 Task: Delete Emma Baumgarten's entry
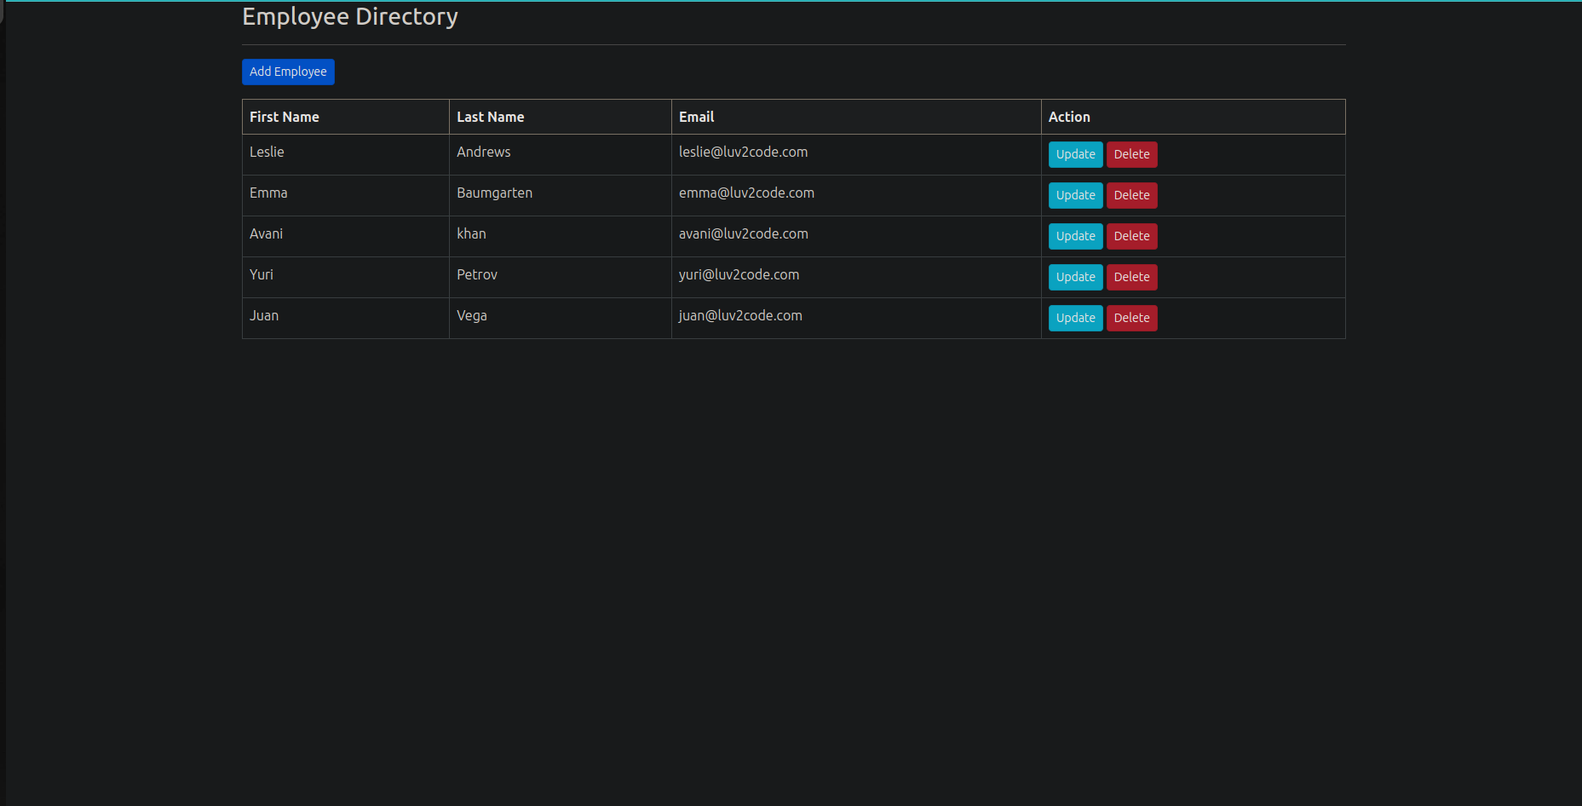1131,195
